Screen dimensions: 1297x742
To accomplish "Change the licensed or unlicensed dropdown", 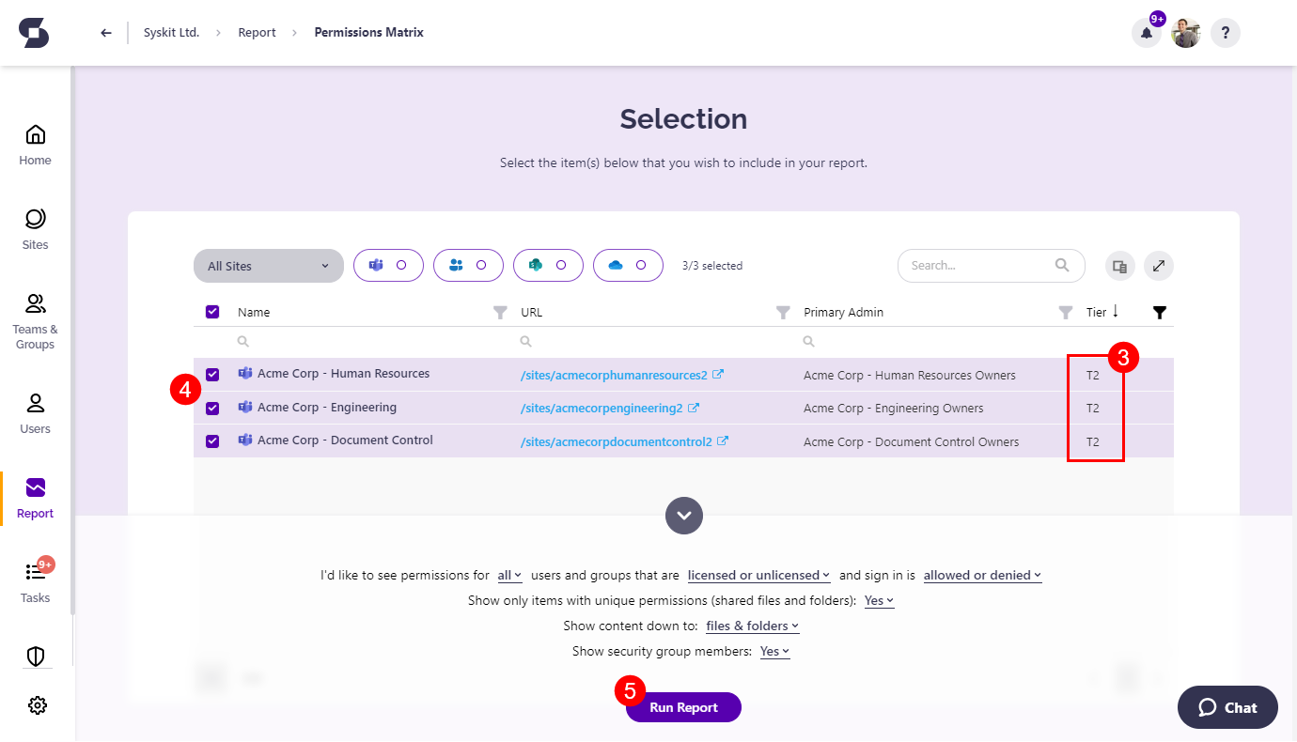I will click(x=758, y=575).
